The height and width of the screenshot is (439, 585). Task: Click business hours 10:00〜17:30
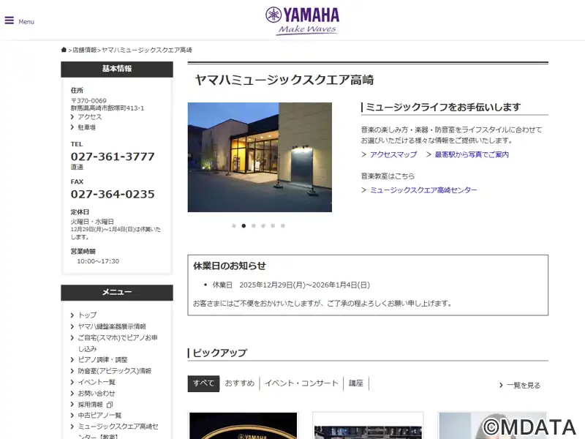coord(98,261)
